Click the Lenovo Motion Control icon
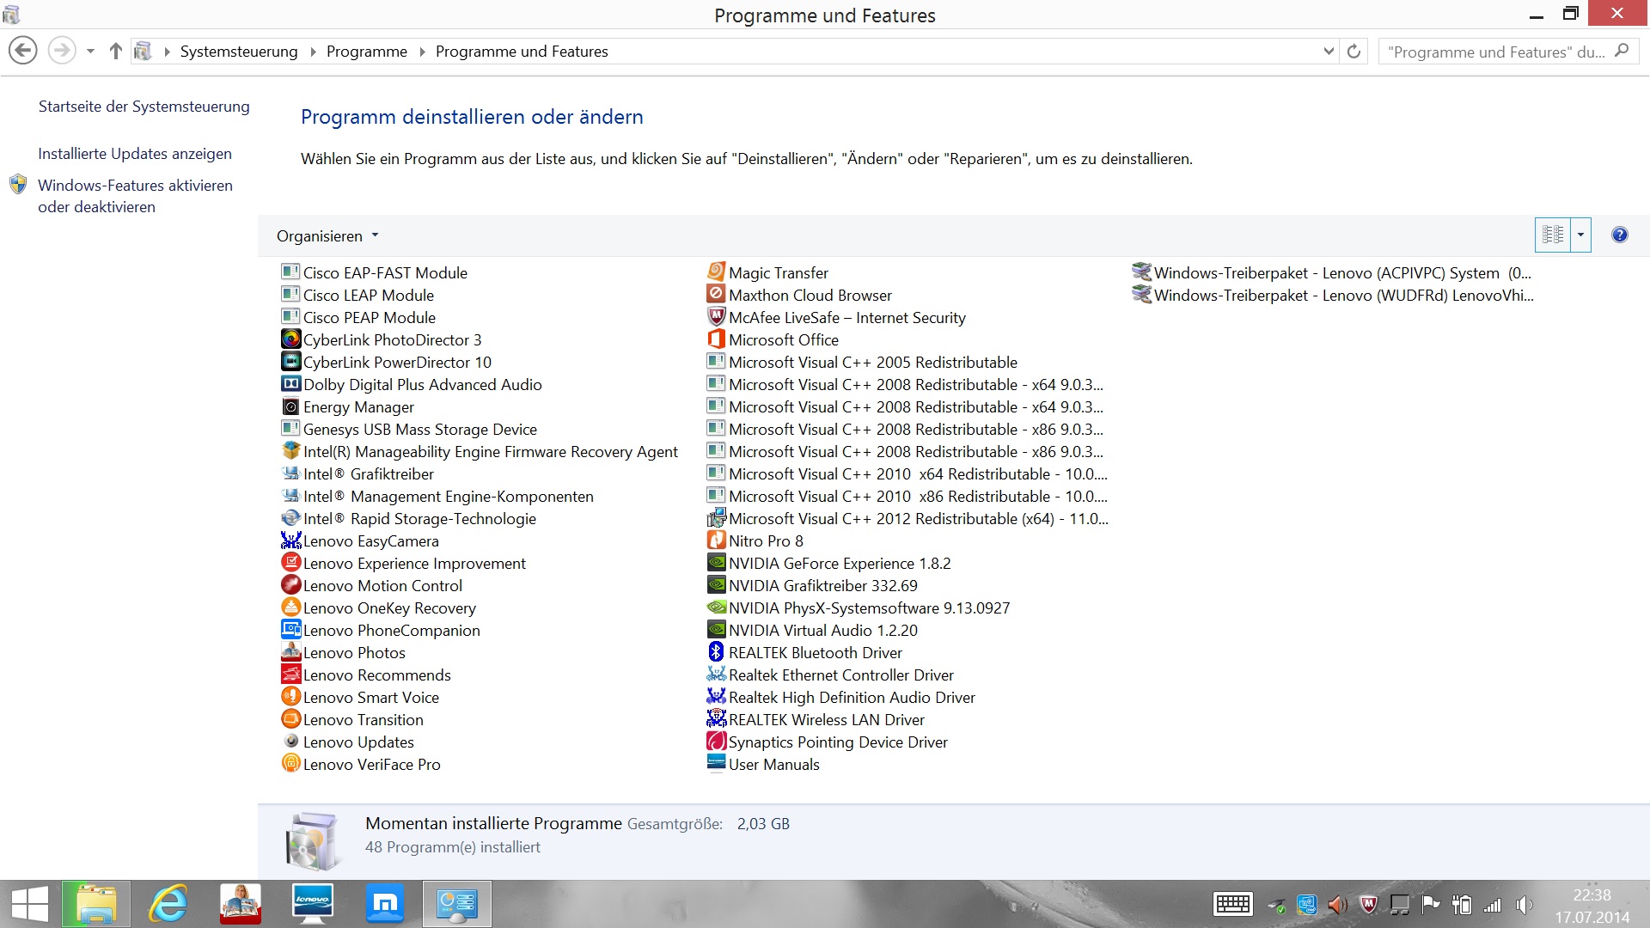The height and width of the screenshot is (928, 1650). click(x=290, y=585)
